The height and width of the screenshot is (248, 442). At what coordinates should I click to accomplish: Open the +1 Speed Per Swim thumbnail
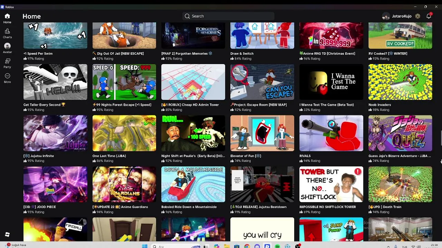point(55,36)
